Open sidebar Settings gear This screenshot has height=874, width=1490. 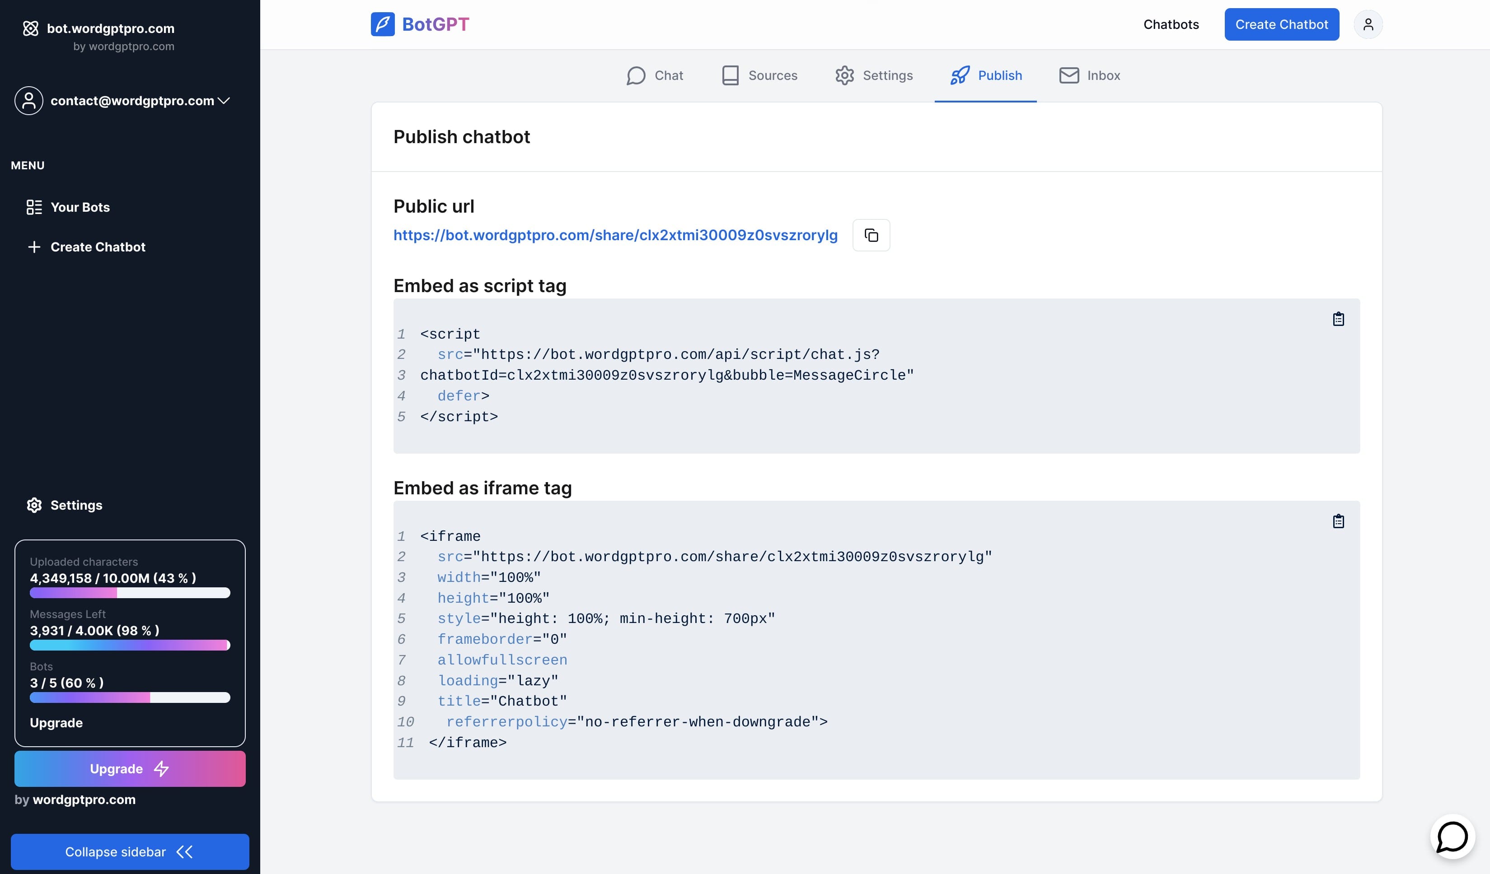[x=65, y=505]
